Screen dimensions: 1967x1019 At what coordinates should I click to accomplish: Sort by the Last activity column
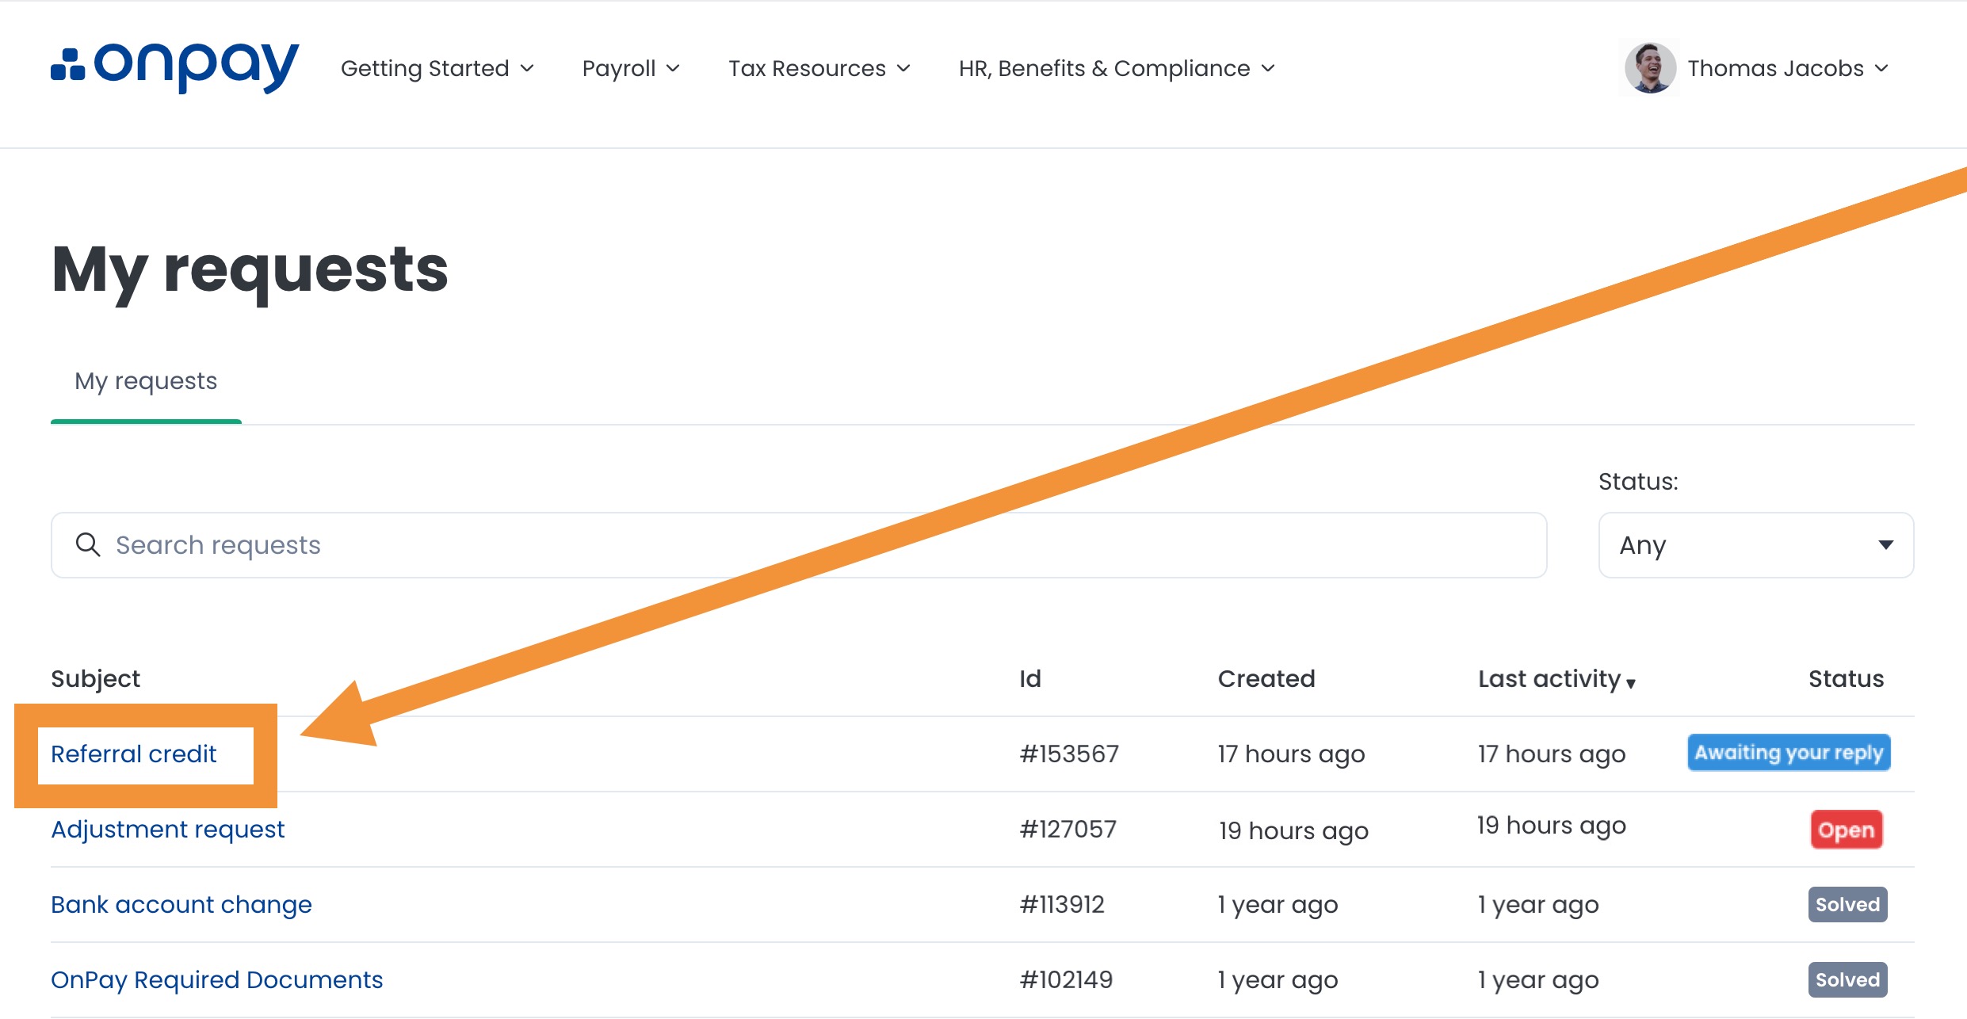[1556, 679]
